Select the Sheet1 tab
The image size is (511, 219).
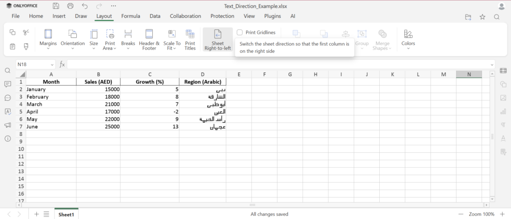[x=66, y=215]
